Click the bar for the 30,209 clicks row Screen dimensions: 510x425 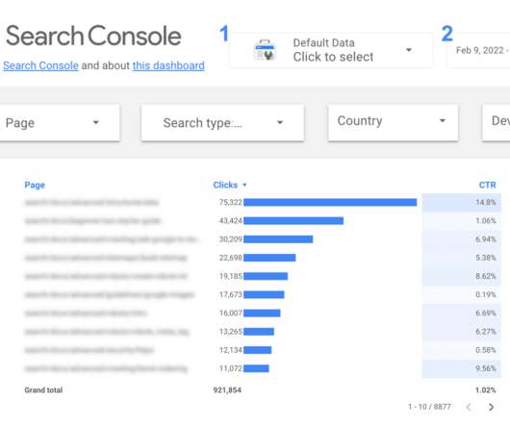[x=278, y=239]
